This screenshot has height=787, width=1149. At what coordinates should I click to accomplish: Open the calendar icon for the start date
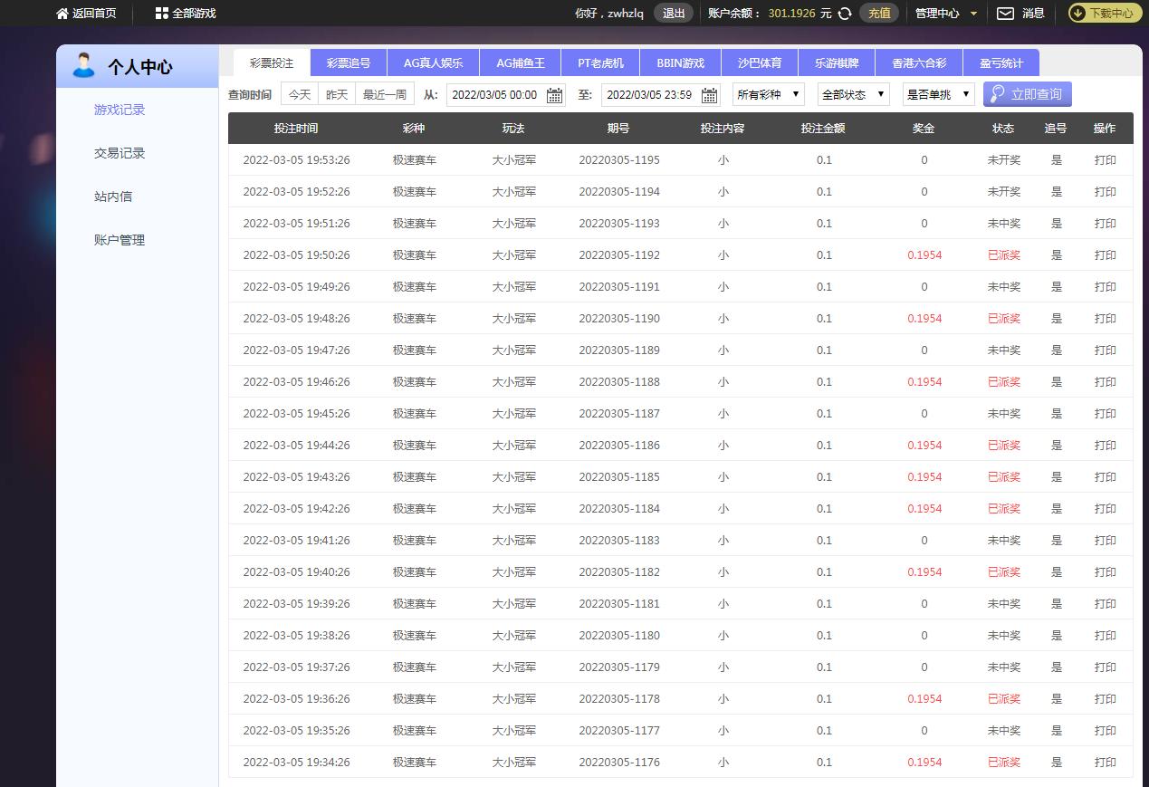tap(554, 95)
